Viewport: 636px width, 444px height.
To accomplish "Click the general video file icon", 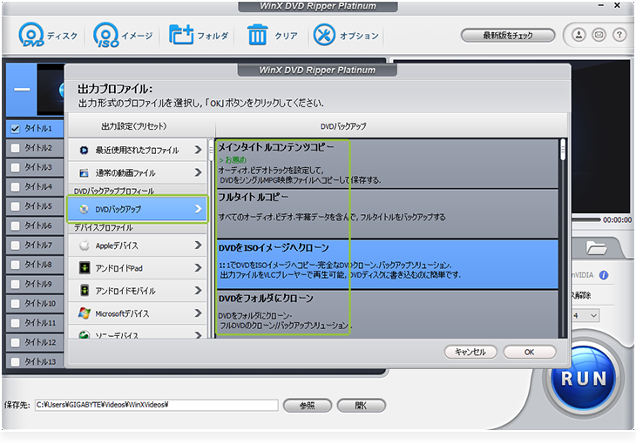I will coord(84,172).
